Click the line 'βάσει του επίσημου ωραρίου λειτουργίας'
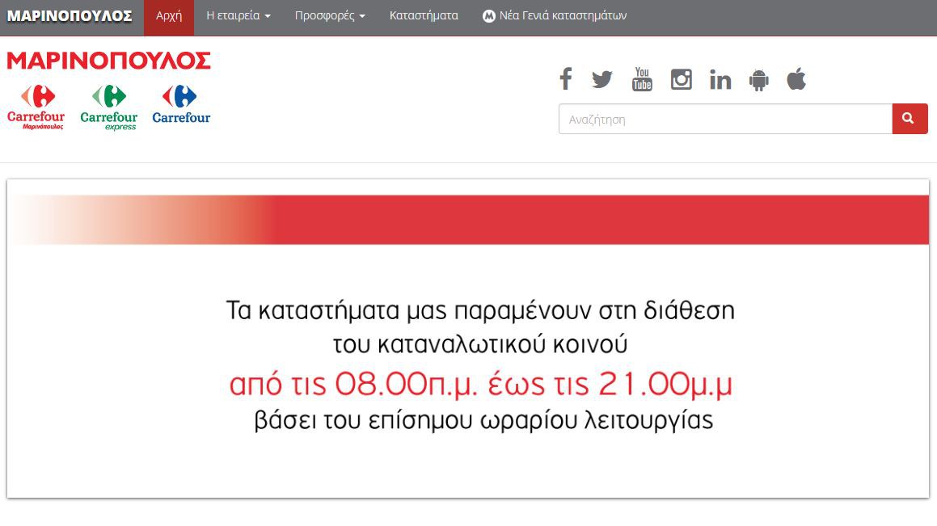Image resolution: width=937 pixels, height=526 pixels. (483, 420)
